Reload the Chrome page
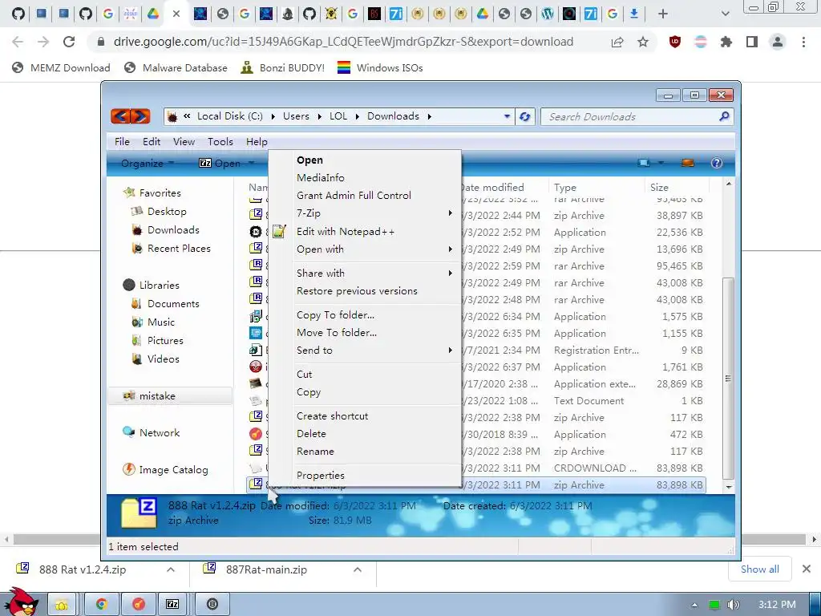The image size is (821, 616). pyautogui.click(x=69, y=42)
